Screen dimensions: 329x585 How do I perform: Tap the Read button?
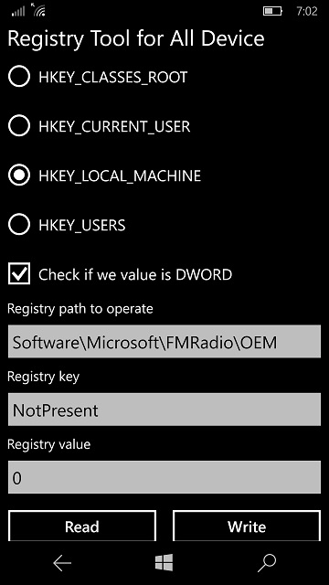[x=82, y=526]
